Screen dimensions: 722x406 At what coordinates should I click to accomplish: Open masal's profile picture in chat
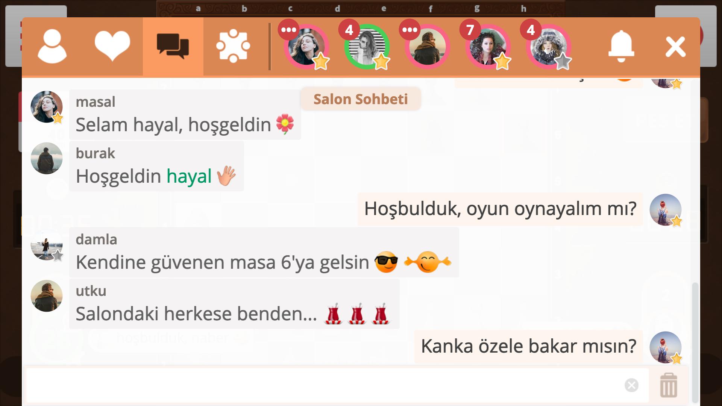(47, 107)
